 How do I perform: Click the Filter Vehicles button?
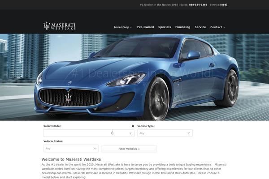[x=129, y=149]
